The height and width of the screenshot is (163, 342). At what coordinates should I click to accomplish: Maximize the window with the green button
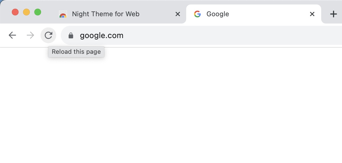click(x=38, y=12)
